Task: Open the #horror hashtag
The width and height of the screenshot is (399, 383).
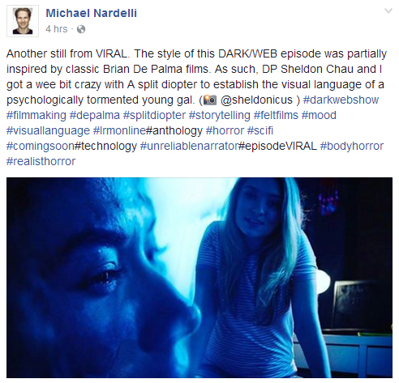Action: pos(225,130)
